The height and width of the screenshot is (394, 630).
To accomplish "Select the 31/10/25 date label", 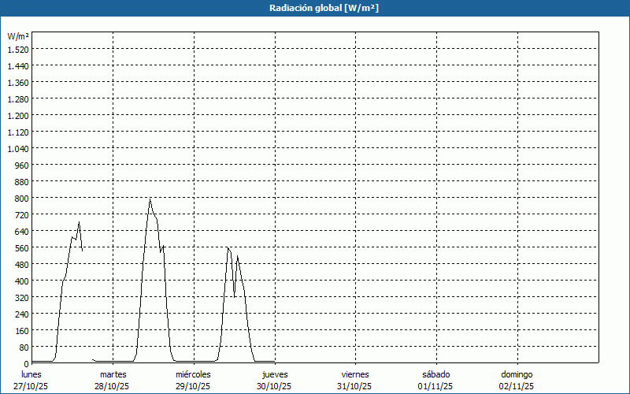I will tap(355, 386).
